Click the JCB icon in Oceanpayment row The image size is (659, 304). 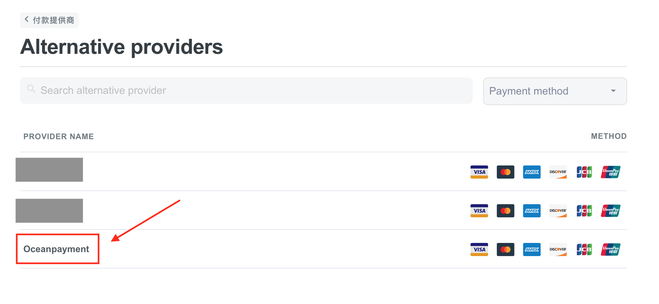[x=584, y=250]
